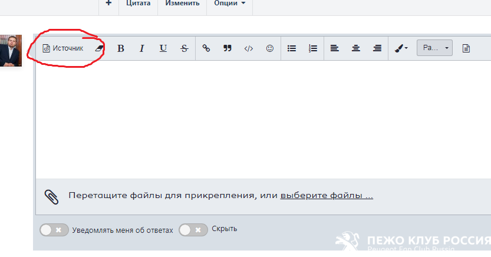The width and height of the screenshot is (491, 257).
Task: Click the plus multiquote button
Action: [x=108, y=4]
